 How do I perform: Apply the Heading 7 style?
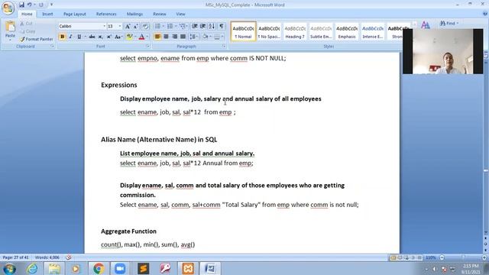[x=295, y=31]
